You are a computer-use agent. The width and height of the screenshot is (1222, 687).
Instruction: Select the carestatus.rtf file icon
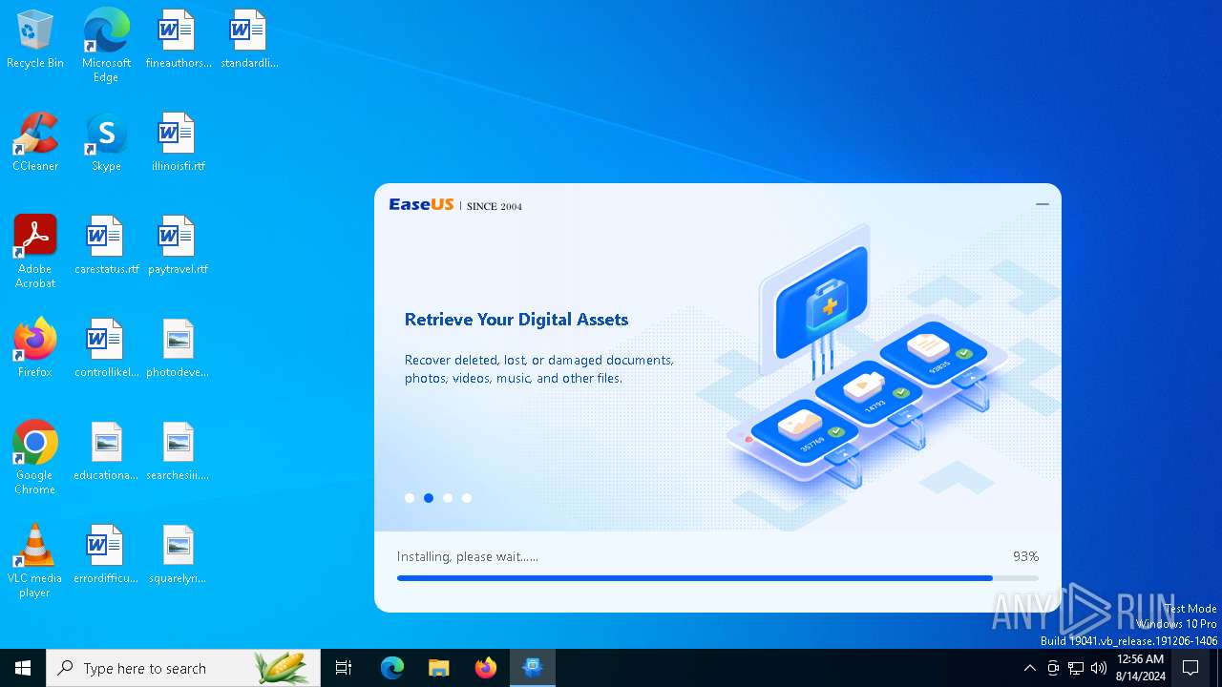(x=106, y=246)
